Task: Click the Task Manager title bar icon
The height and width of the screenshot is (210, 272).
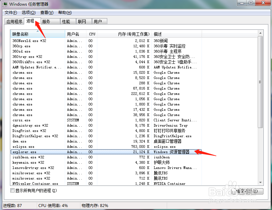Action: point(5,4)
